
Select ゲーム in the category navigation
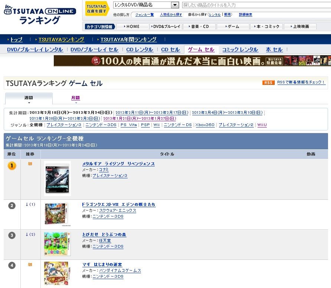pos(232,26)
